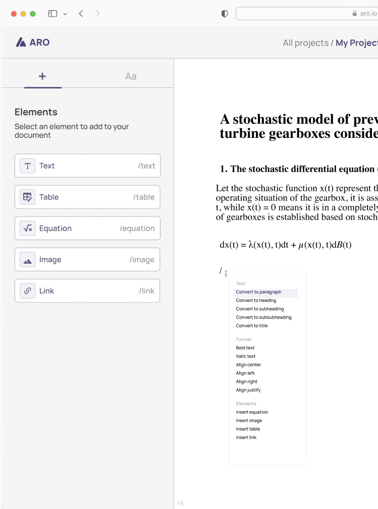The height and width of the screenshot is (509, 378).
Task: Click heading '1. The stochastic differential equation'
Action: tap(299, 169)
